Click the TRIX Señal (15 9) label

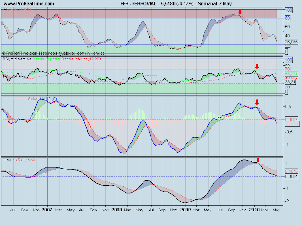(x=19, y=160)
